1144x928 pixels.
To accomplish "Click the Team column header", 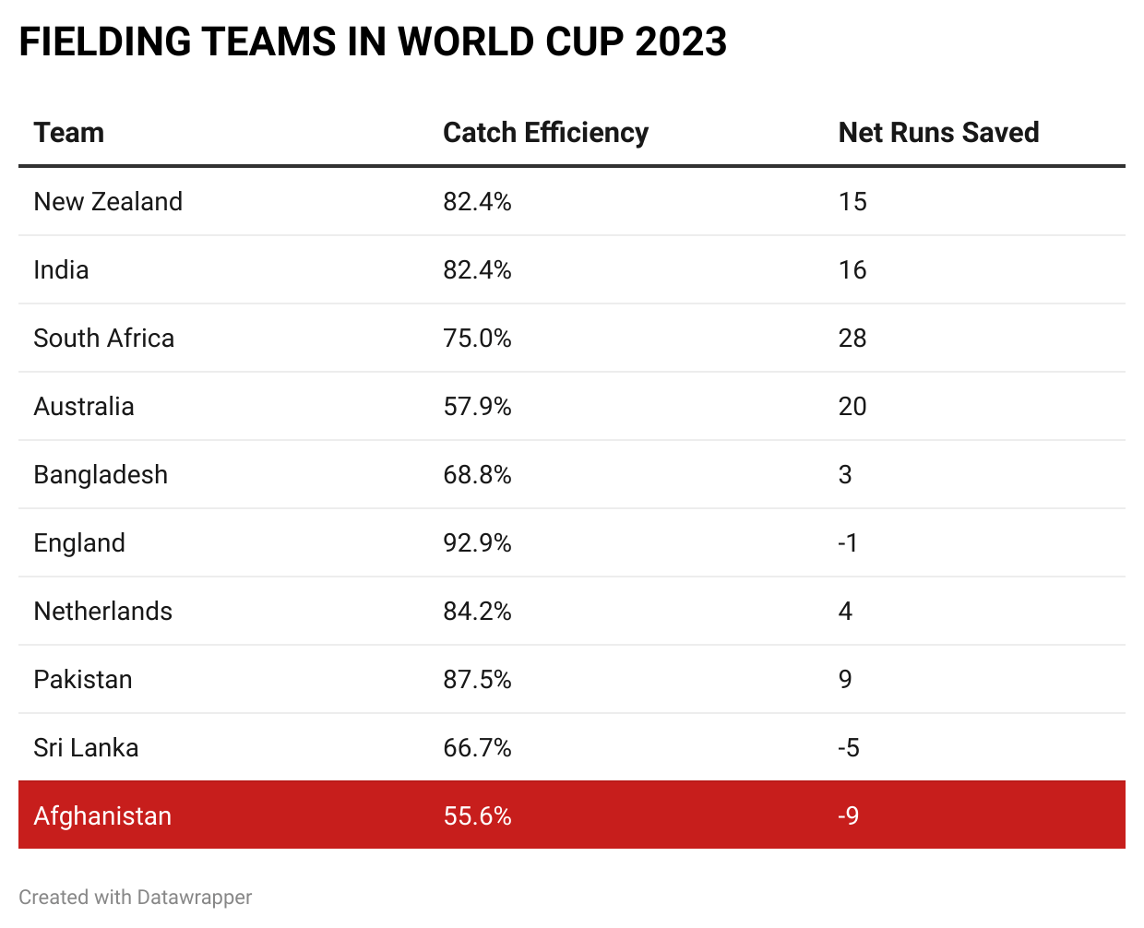I will coord(69,133).
